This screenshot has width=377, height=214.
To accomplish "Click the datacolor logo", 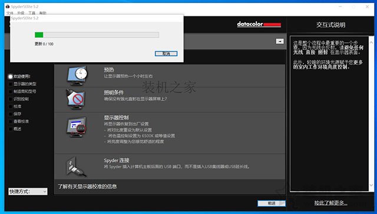I will (x=259, y=24).
